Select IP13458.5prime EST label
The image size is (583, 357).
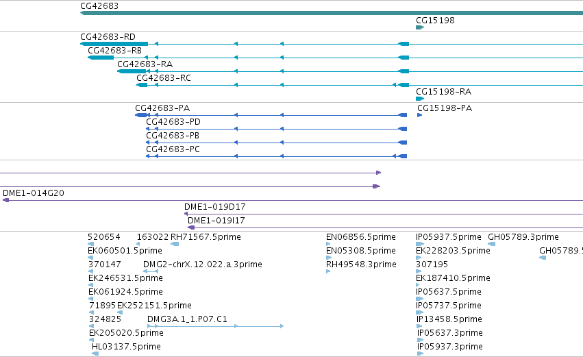tap(449, 320)
